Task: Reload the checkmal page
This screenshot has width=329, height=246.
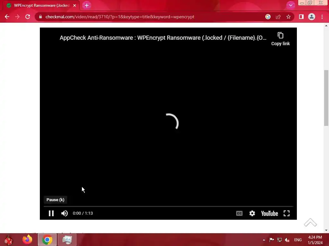Action: tap(28, 17)
